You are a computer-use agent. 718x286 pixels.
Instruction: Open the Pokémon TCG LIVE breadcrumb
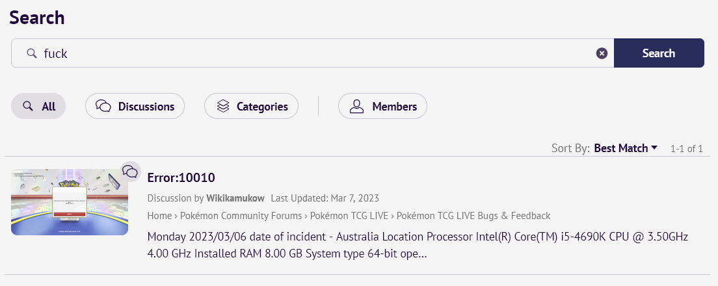pos(348,216)
